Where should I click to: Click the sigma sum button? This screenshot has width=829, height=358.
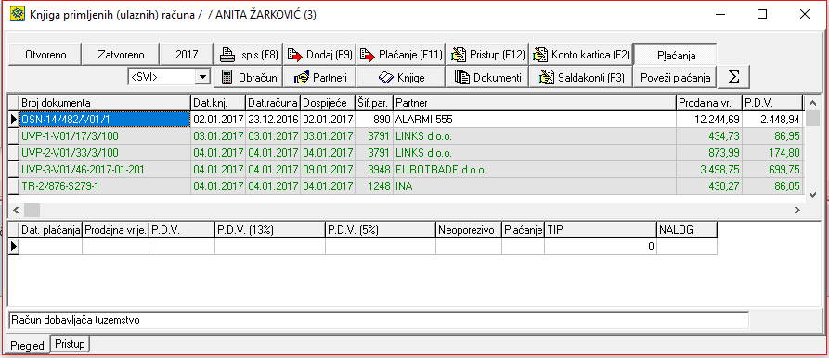tap(733, 77)
